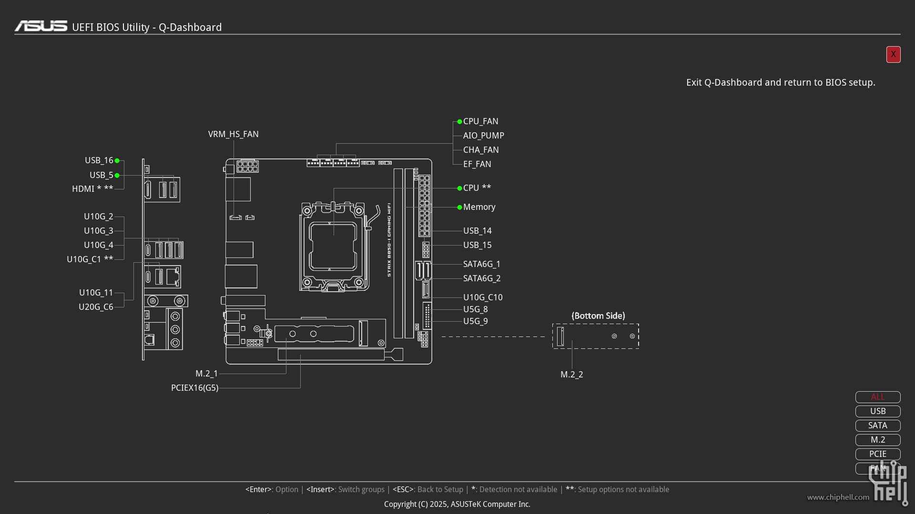Select the CPU ** component label
The image size is (915, 514).
point(477,188)
